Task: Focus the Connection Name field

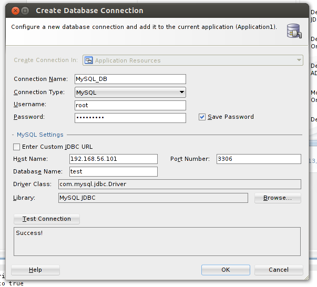Action: (130, 79)
